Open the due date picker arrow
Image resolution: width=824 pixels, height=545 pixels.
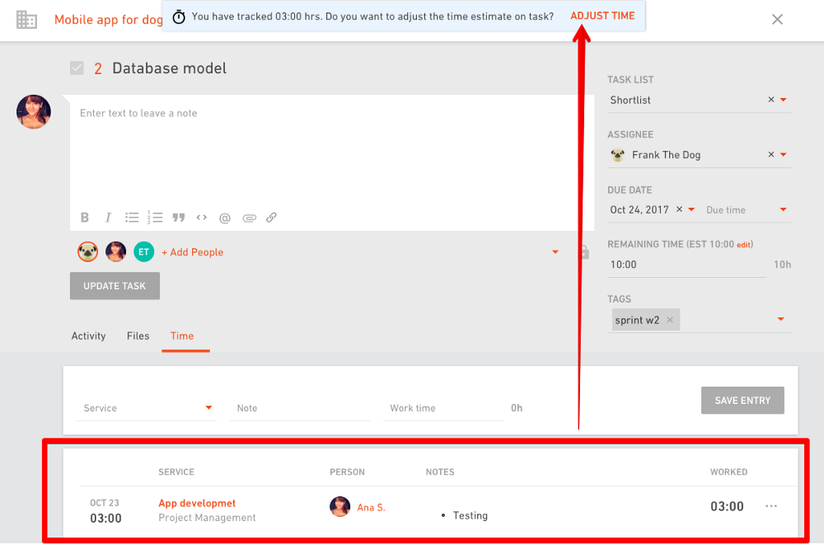[x=691, y=209]
